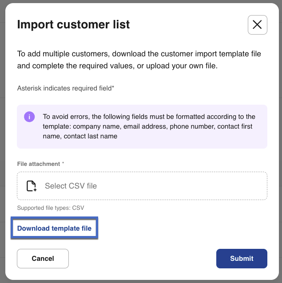282x283 pixels.
Task: Click "contact last name" in the banner
Action: click(91, 136)
